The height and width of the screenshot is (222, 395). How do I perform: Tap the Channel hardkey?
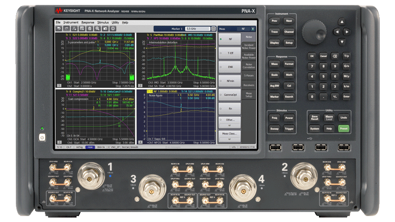(289, 32)
